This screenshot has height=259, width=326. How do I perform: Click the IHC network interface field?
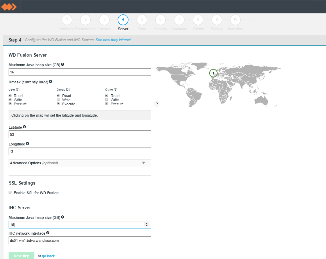[x=80, y=240]
